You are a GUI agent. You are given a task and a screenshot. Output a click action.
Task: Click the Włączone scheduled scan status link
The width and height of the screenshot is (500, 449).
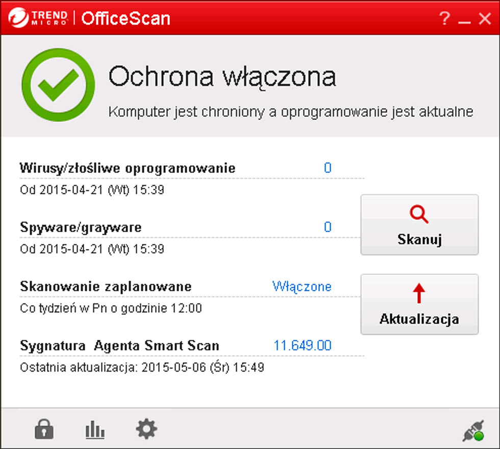pyautogui.click(x=302, y=286)
